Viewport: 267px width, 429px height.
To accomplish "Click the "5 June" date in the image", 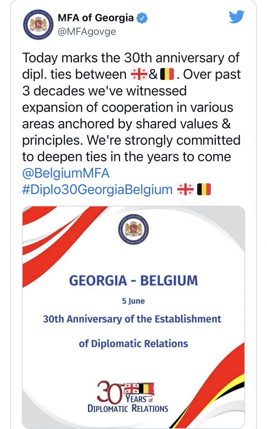I will pos(133,300).
